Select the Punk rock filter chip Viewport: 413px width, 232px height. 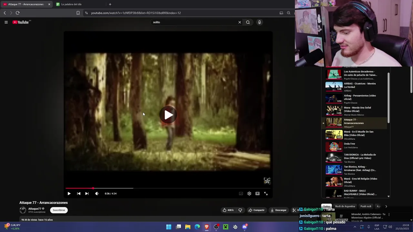tap(366, 207)
